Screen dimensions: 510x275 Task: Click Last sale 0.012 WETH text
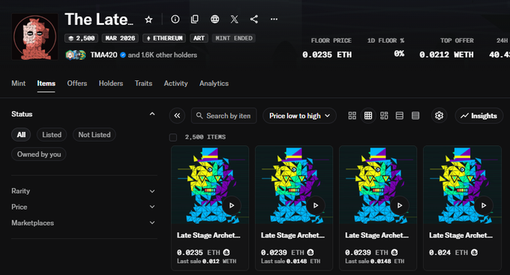206,262
